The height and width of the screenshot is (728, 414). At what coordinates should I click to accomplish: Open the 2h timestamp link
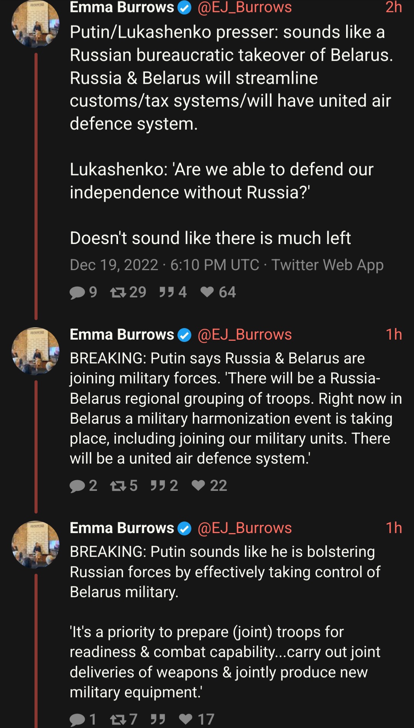[394, 8]
